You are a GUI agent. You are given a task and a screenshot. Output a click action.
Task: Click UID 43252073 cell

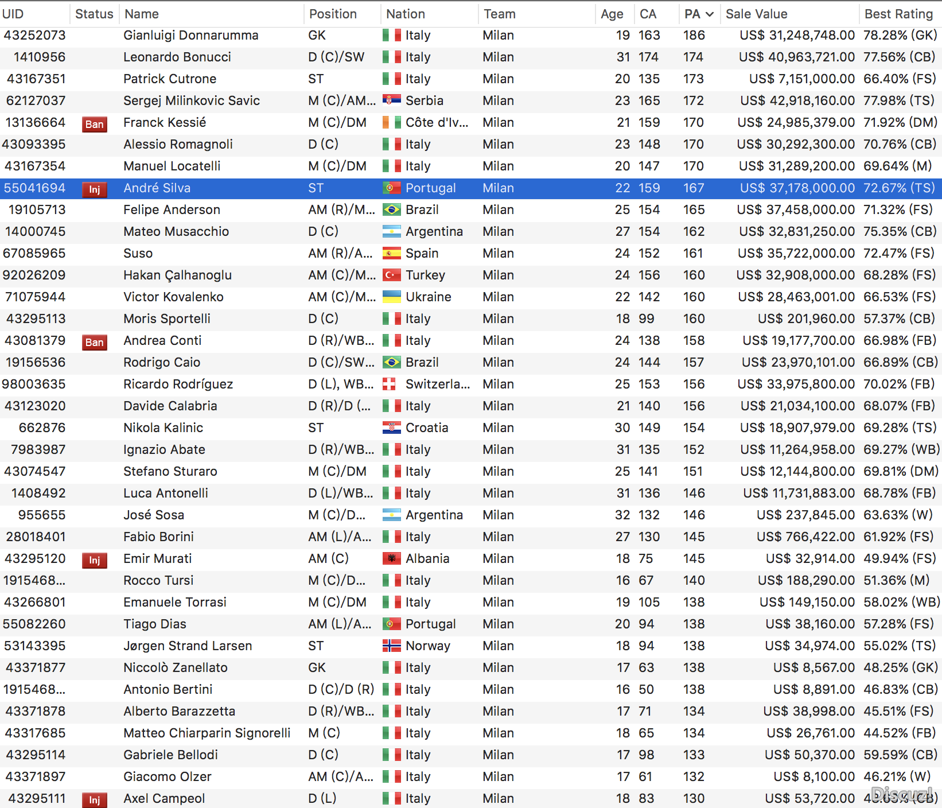point(35,35)
